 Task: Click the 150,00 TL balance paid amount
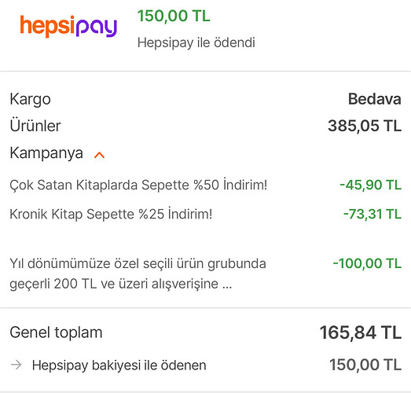coord(365,365)
